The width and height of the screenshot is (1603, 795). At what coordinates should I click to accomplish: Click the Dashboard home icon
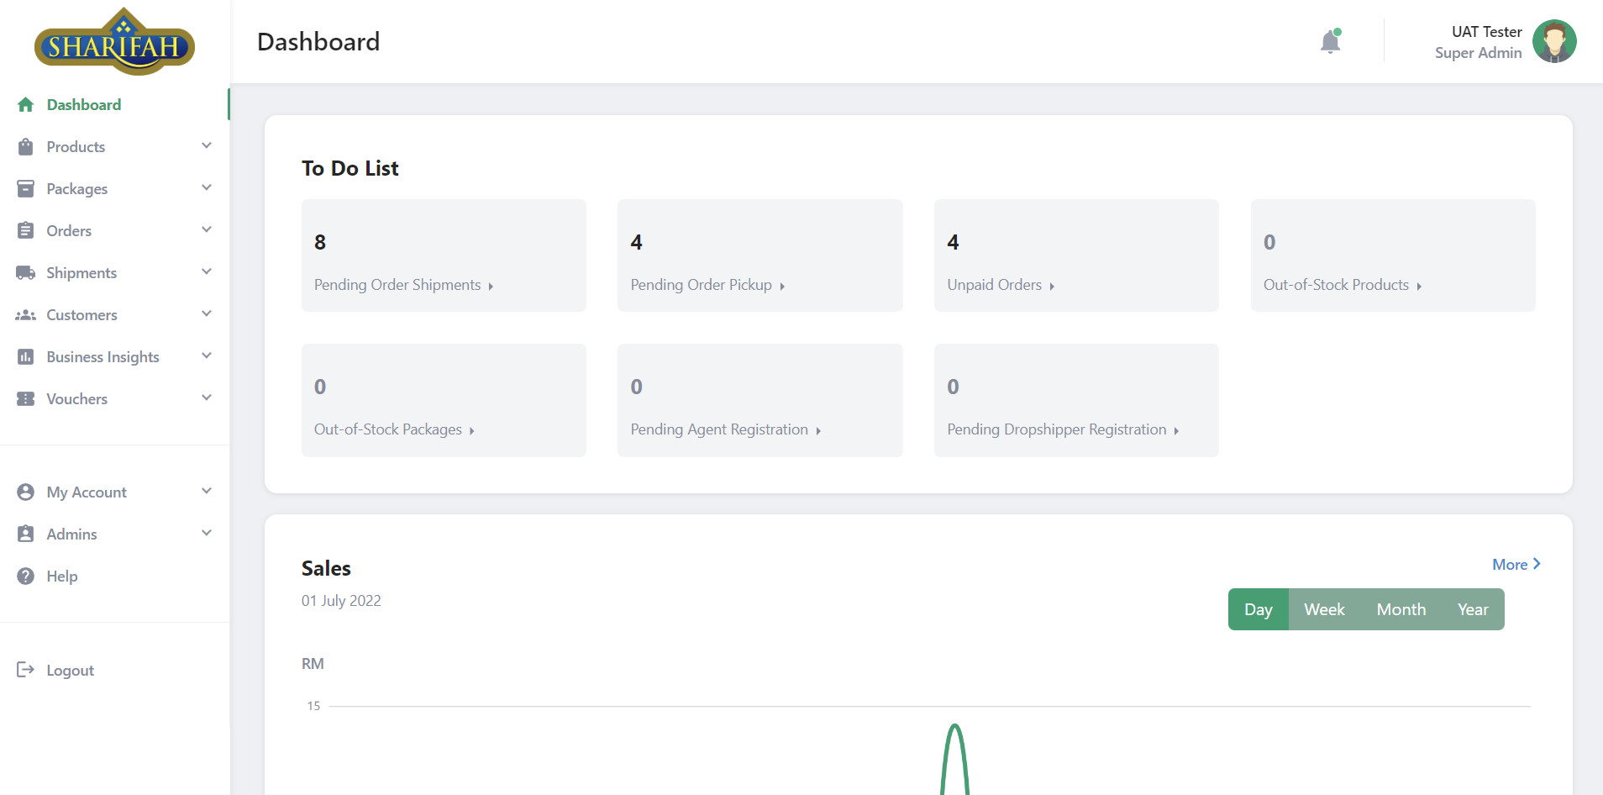26,105
